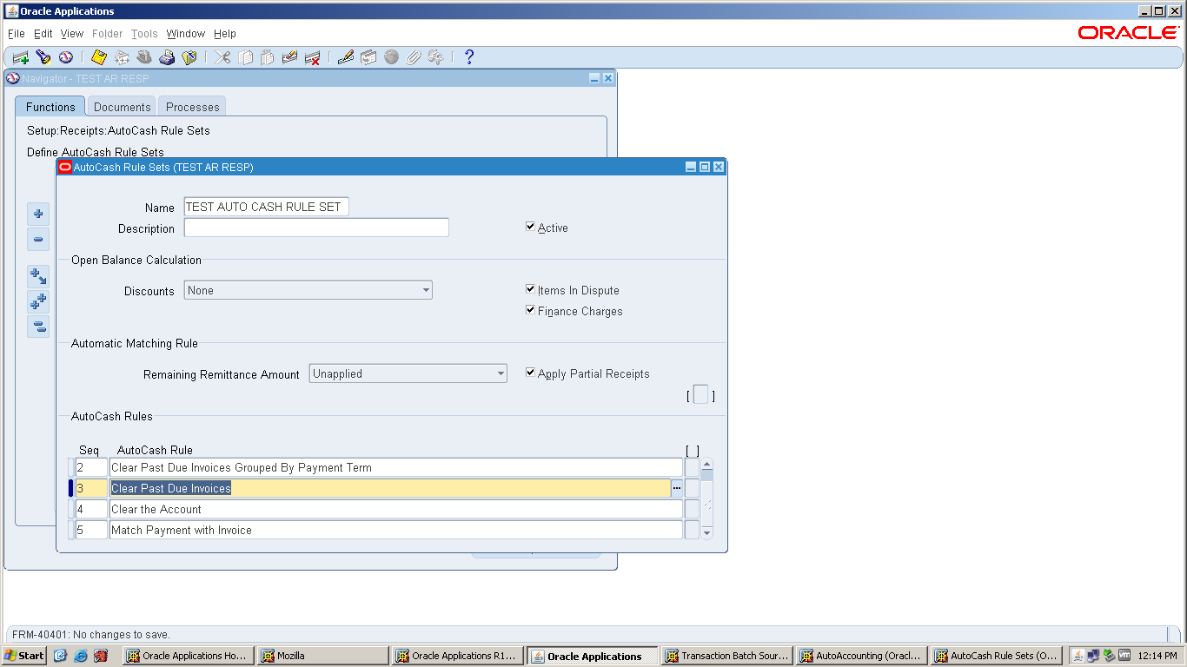
Task: Click the Edit Field pencil icon
Action: (346, 57)
